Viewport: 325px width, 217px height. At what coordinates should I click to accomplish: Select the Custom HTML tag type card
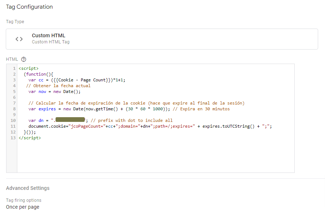[162, 39]
